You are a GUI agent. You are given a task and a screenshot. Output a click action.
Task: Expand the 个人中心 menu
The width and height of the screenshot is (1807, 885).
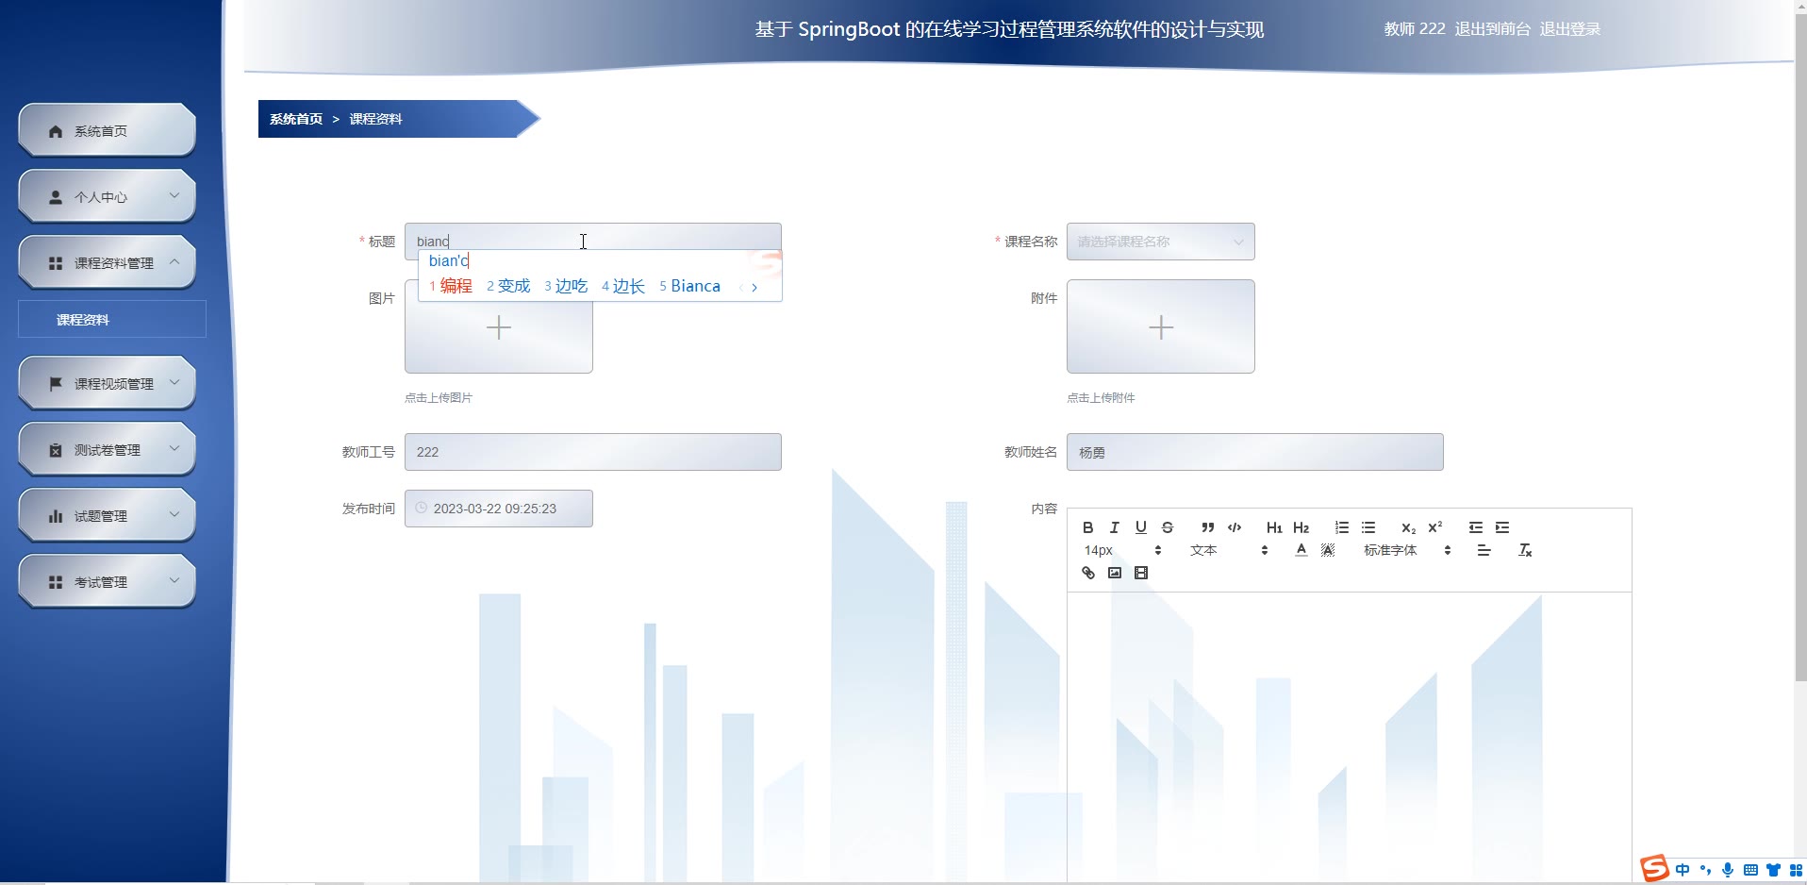tap(107, 196)
